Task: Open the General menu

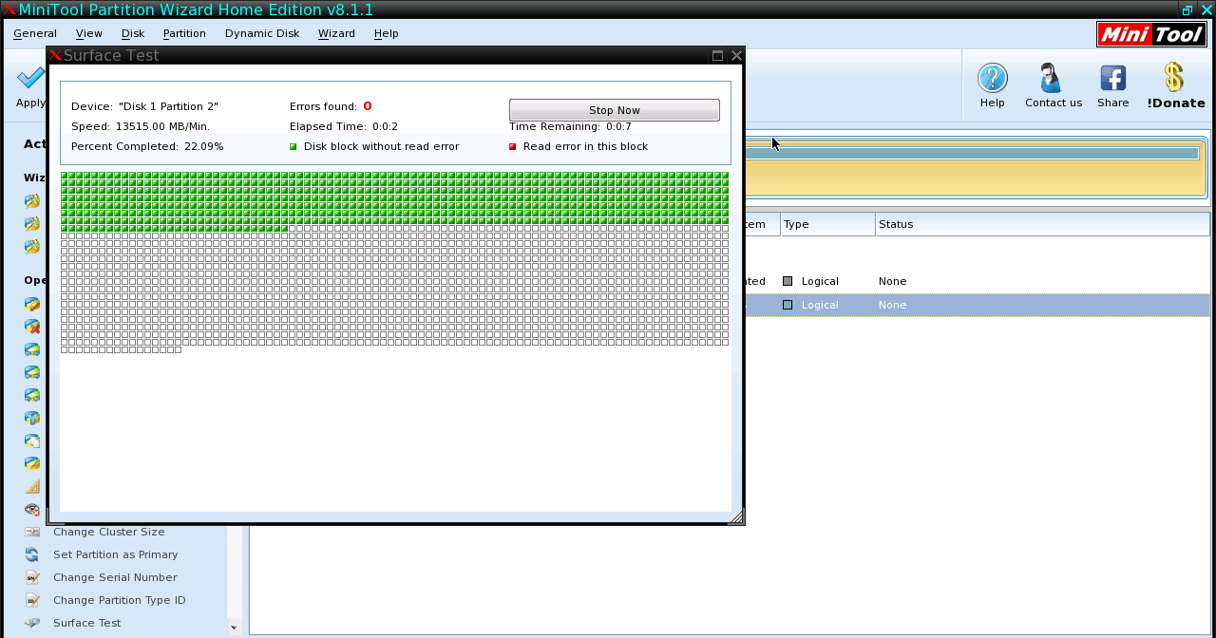Action: click(35, 33)
